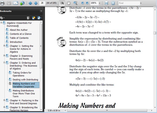Go to previous page with up arrow
The width and height of the screenshot is (157, 113).
30,3
